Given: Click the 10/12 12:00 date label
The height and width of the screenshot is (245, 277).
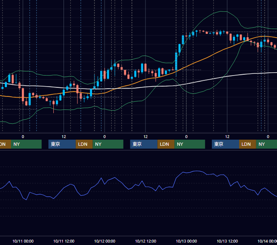Looking at the screenshot, I should click(x=145, y=241).
